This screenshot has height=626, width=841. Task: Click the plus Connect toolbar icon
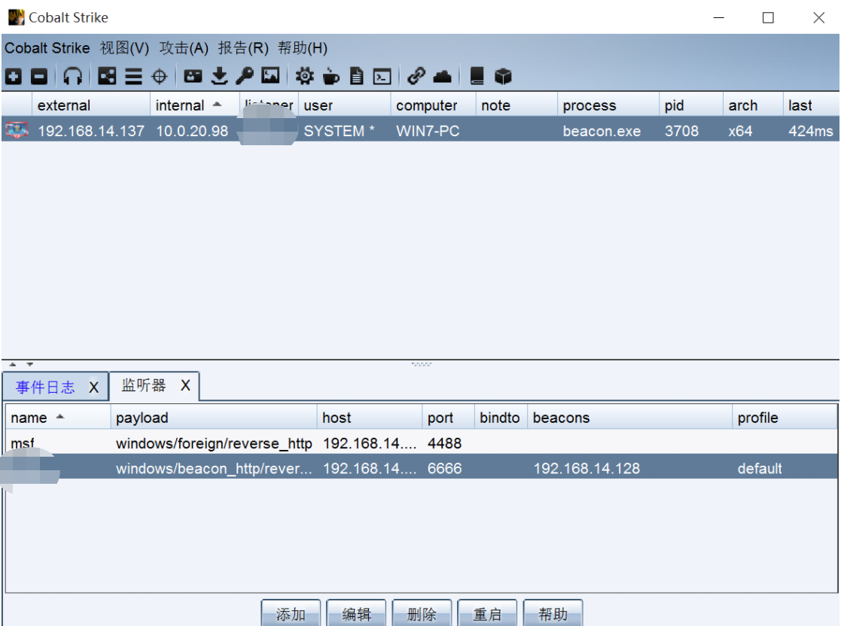pos(14,76)
